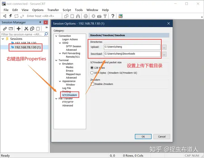Viewport: 204px width, 158px height.
Task: Collapse the Sessions folder
Action: [x=3, y=39]
